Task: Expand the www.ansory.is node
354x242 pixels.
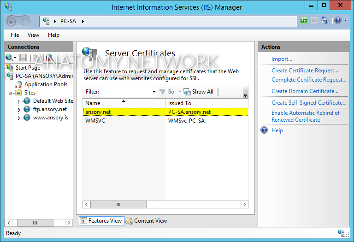Action: [x=19, y=118]
